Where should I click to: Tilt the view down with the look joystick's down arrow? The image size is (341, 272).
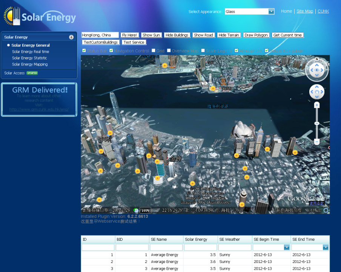click(316, 75)
